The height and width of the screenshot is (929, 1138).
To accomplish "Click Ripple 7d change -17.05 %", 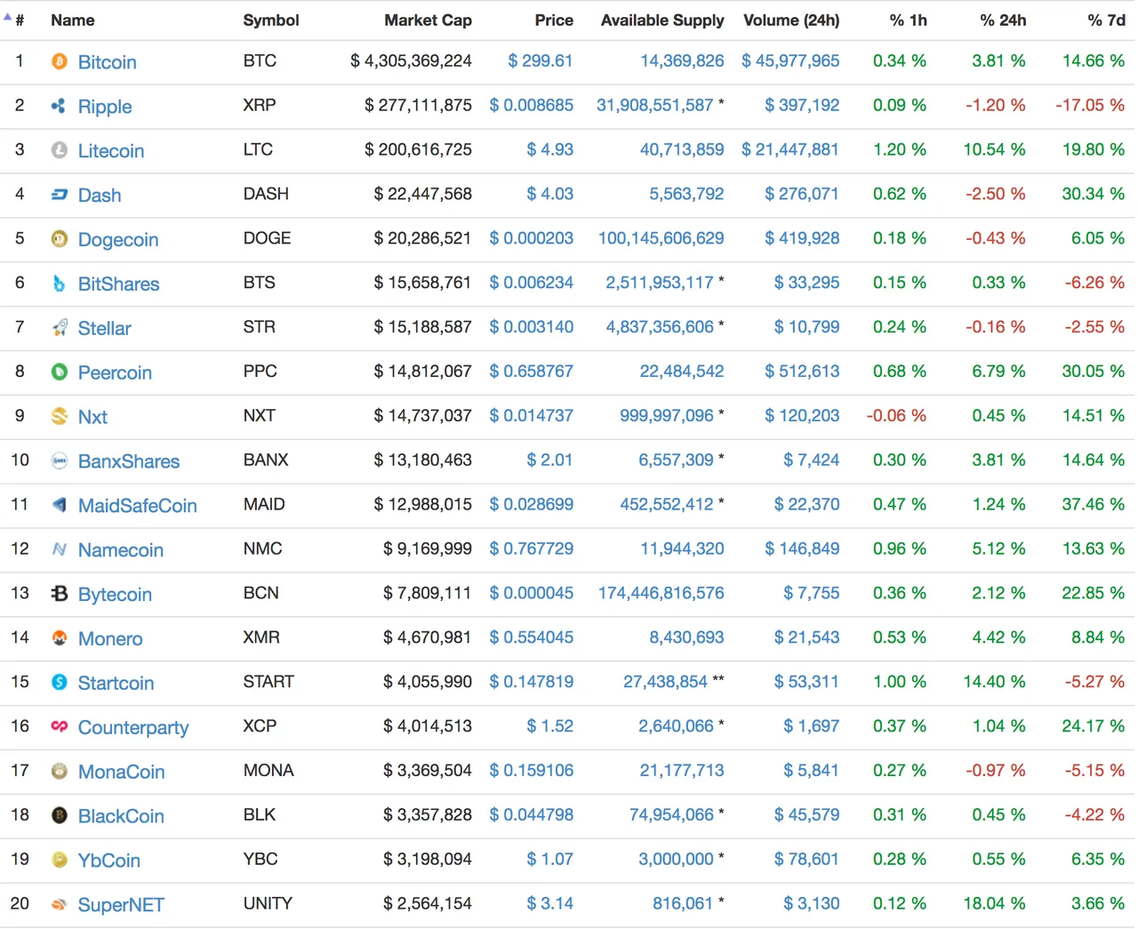I will coord(1090,105).
